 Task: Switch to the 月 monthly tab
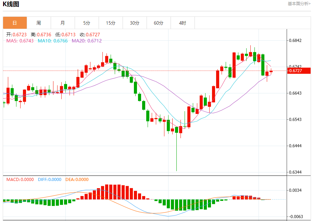(x=63, y=23)
